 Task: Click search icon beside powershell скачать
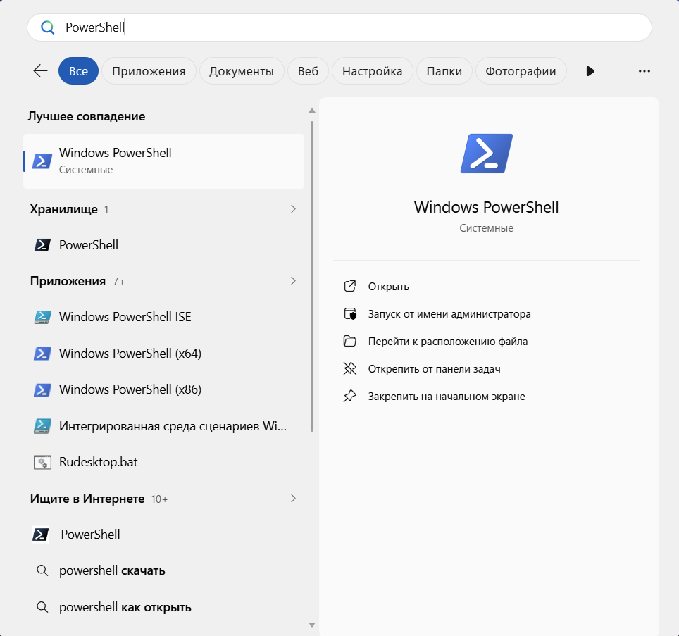click(x=42, y=570)
